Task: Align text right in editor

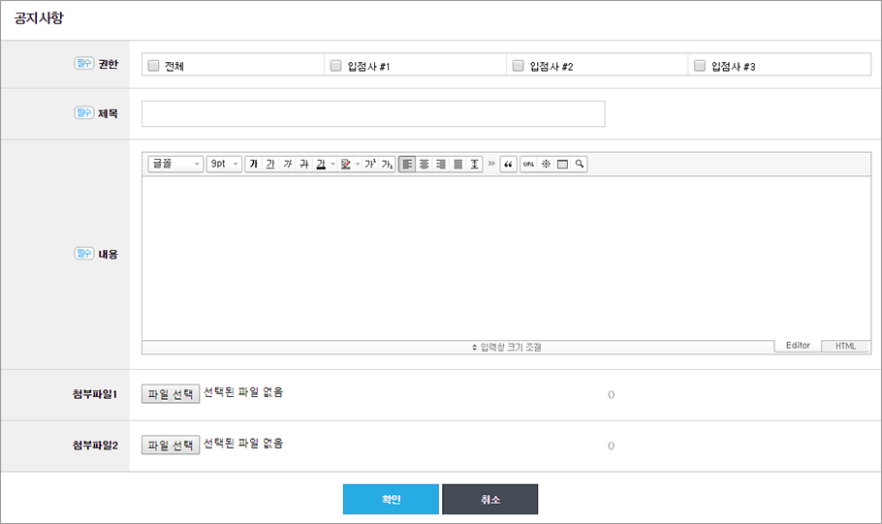Action: pyautogui.click(x=441, y=164)
